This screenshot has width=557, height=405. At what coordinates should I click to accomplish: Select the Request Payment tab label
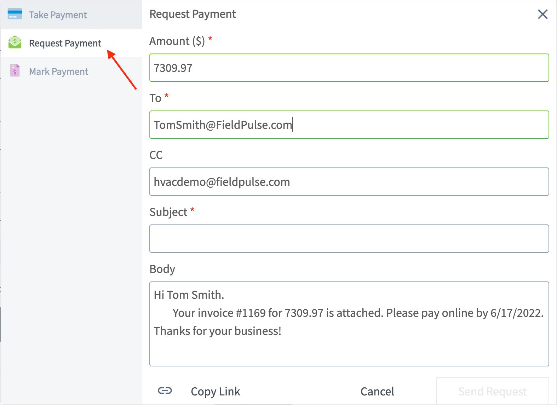[x=65, y=43]
